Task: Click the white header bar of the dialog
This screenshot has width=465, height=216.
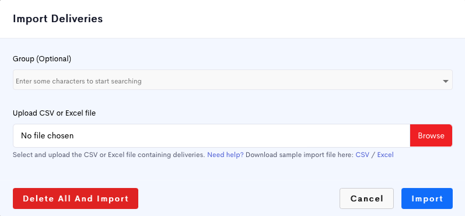Action: point(232,19)
